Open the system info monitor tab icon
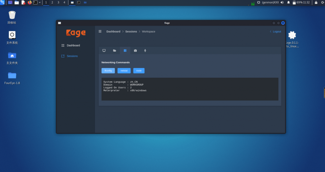Viewport: 325px width, 172px height. (104, 50)
